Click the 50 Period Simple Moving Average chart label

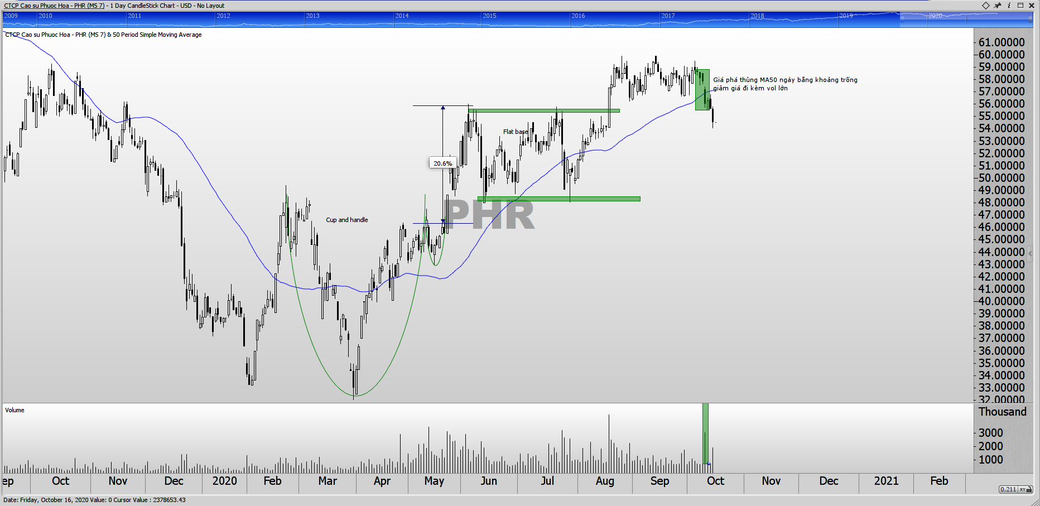click(x=157, y=35)
